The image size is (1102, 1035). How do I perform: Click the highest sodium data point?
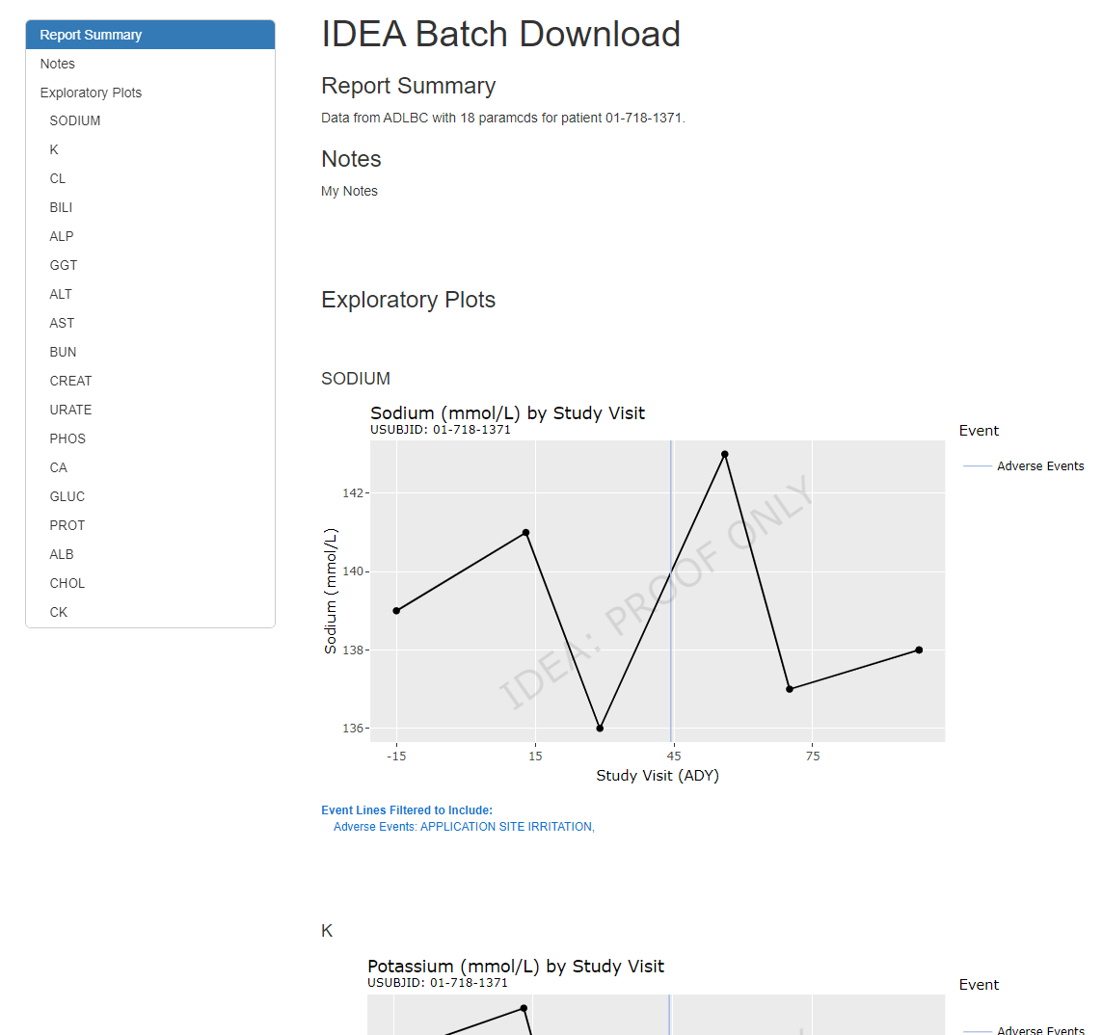coord(725,455)
